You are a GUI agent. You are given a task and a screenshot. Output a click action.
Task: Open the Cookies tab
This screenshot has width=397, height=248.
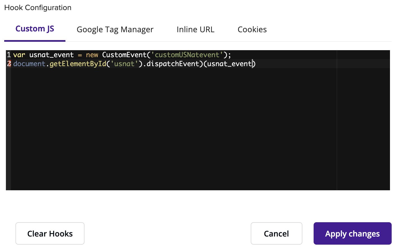(252, 29)
